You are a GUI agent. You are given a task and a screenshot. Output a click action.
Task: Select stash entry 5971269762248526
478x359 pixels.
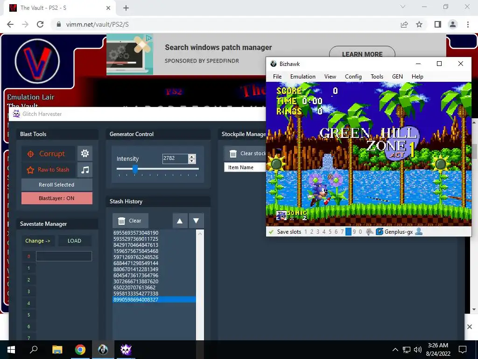click(154, 257)
